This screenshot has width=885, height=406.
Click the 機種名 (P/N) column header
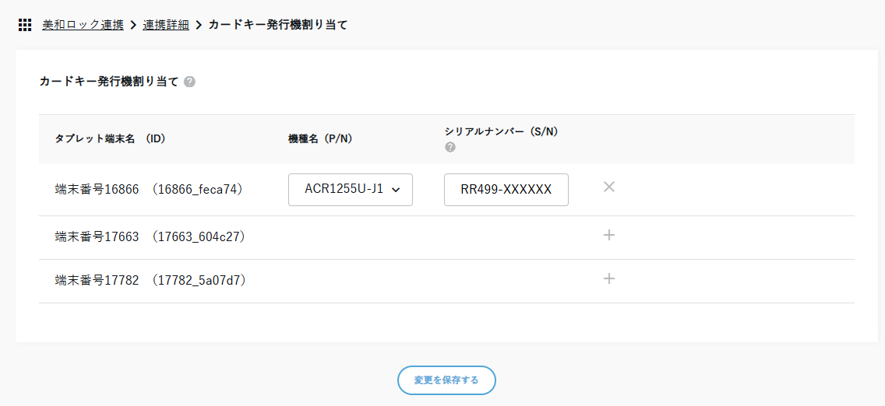(x=319, y=138)
